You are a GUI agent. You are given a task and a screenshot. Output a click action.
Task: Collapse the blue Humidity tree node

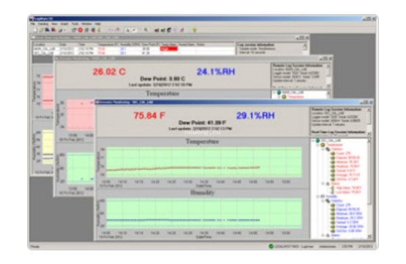pyautogui.click(x=318, y=196)
